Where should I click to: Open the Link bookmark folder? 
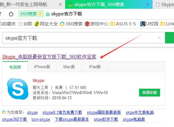pyautogui.click(x=167, y=24)
